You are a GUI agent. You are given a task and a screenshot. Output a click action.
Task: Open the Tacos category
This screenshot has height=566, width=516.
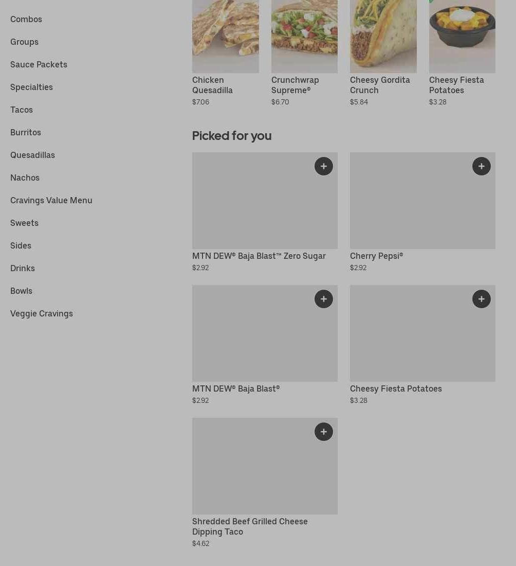[x=22, y=110]
